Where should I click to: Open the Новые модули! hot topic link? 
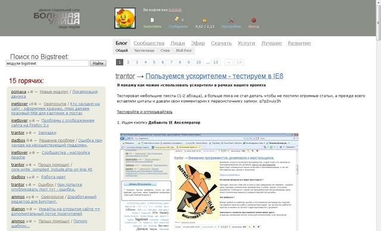tap(54, 92)
